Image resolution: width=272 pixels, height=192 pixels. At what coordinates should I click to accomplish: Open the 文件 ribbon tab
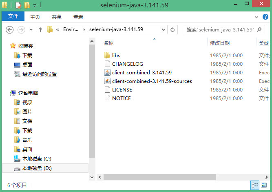point(13,16)
